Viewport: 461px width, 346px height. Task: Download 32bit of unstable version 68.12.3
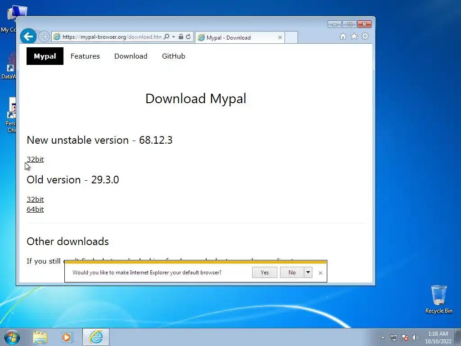coord(35,159)
